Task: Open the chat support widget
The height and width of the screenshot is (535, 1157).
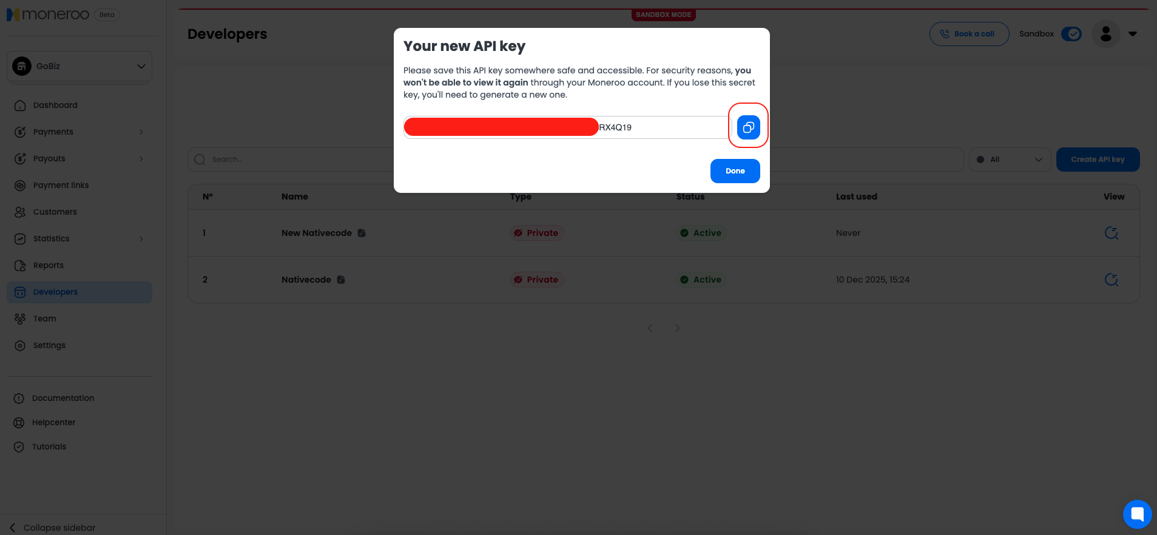Action: [1137, 514]
